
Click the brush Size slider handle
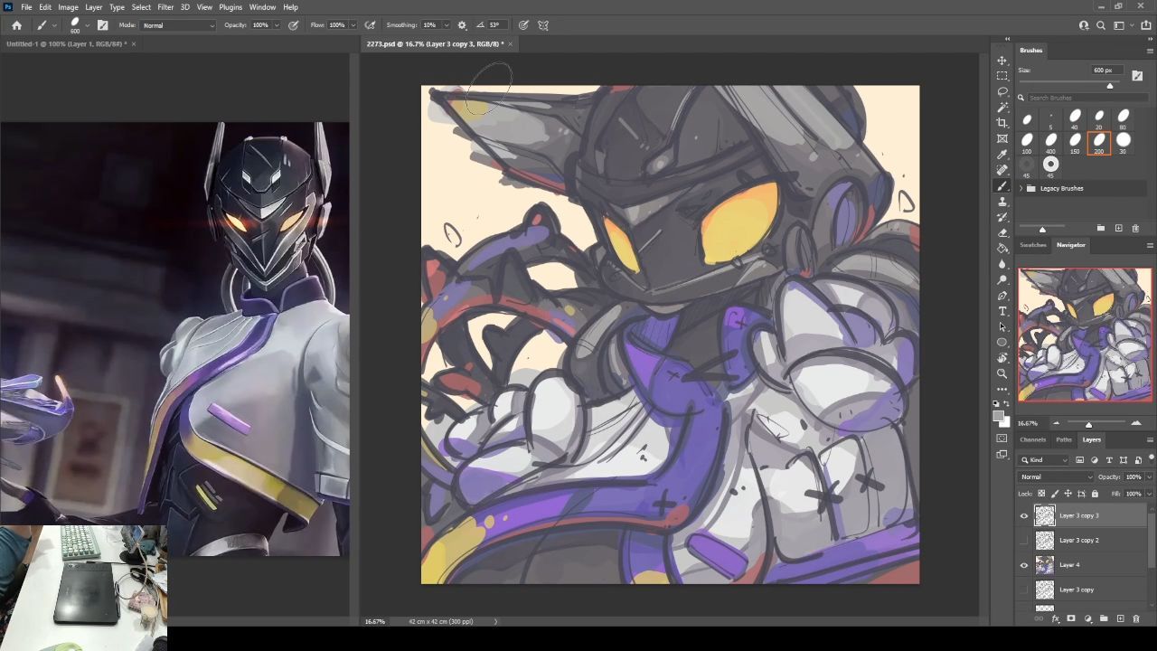(1110, 86)
